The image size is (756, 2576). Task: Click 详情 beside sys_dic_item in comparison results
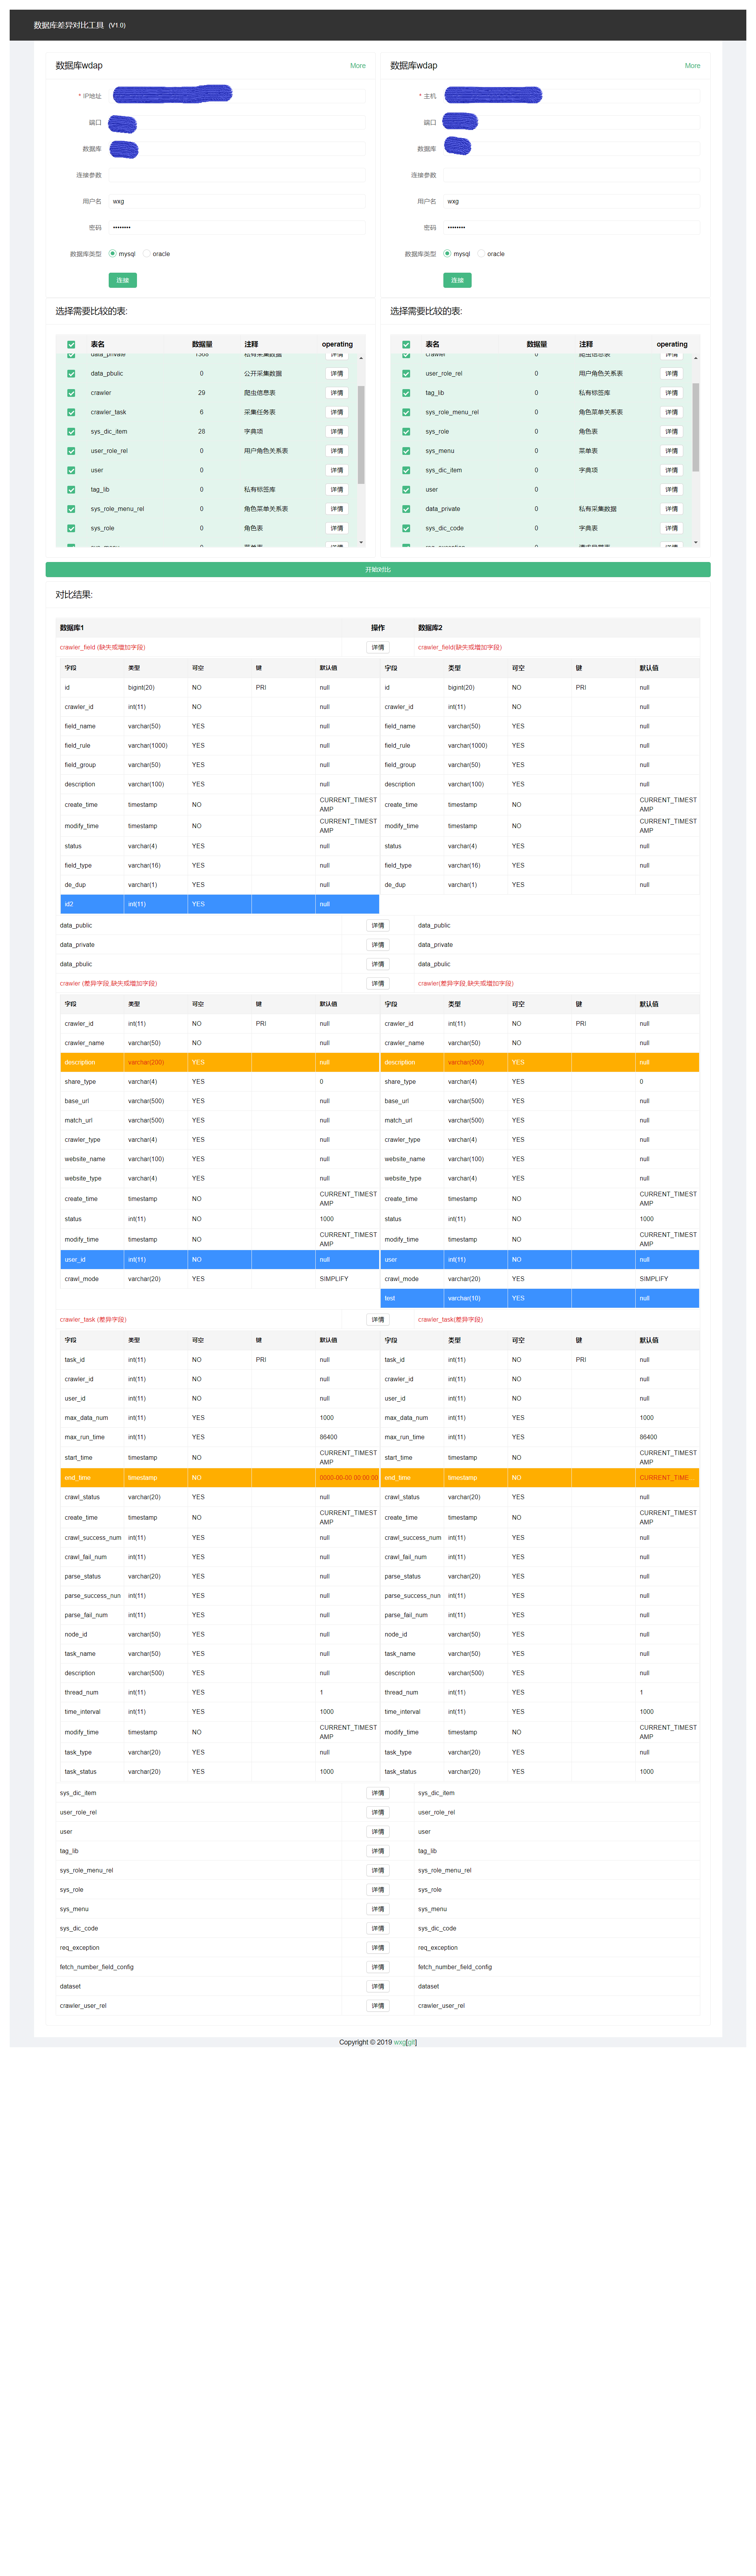tap(378, 1793)
